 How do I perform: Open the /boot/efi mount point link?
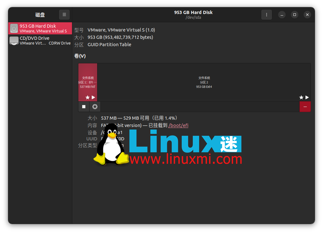[178, 125]
